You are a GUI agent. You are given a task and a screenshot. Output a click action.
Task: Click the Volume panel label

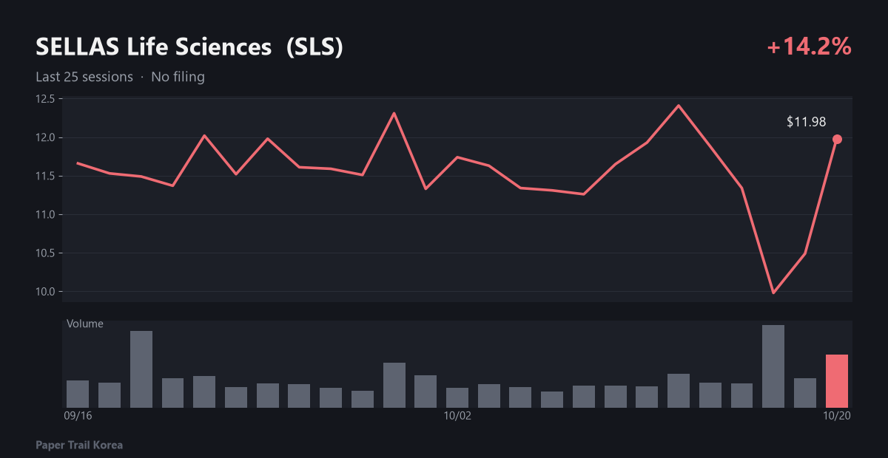point(85,324)
